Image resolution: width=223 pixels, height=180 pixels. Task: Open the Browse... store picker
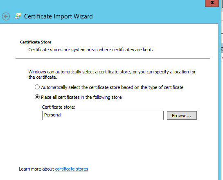coord(182,116)
